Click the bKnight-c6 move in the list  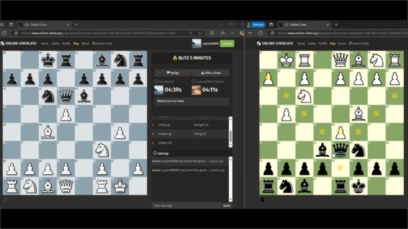(201, 125)
